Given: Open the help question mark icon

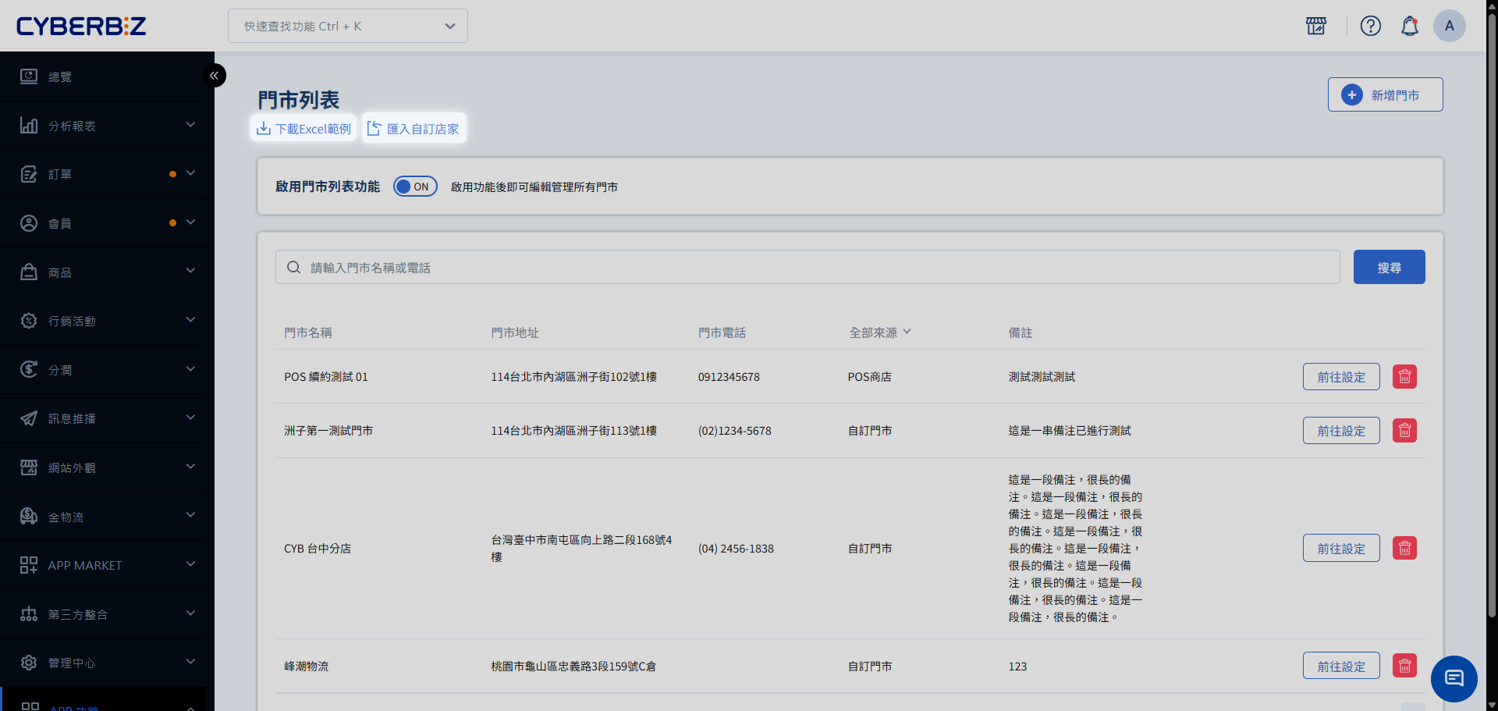Looking at the screenshot, I should (x=1370, y=26).
